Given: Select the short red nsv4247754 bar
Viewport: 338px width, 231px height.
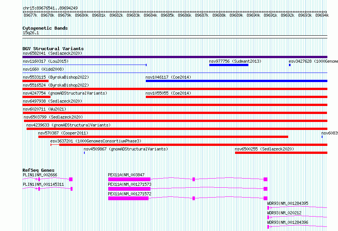Looking at the screenshot, I should (36, 97).
